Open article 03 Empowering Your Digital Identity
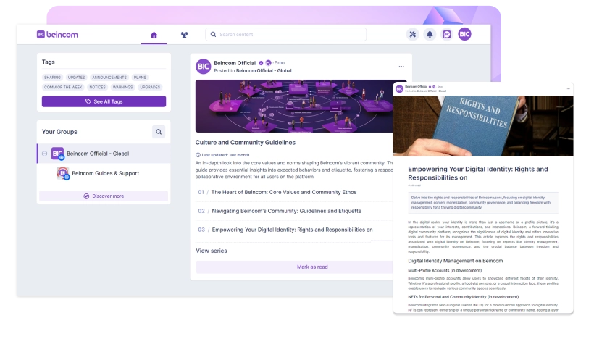594x347 pixels. point(292,230)
